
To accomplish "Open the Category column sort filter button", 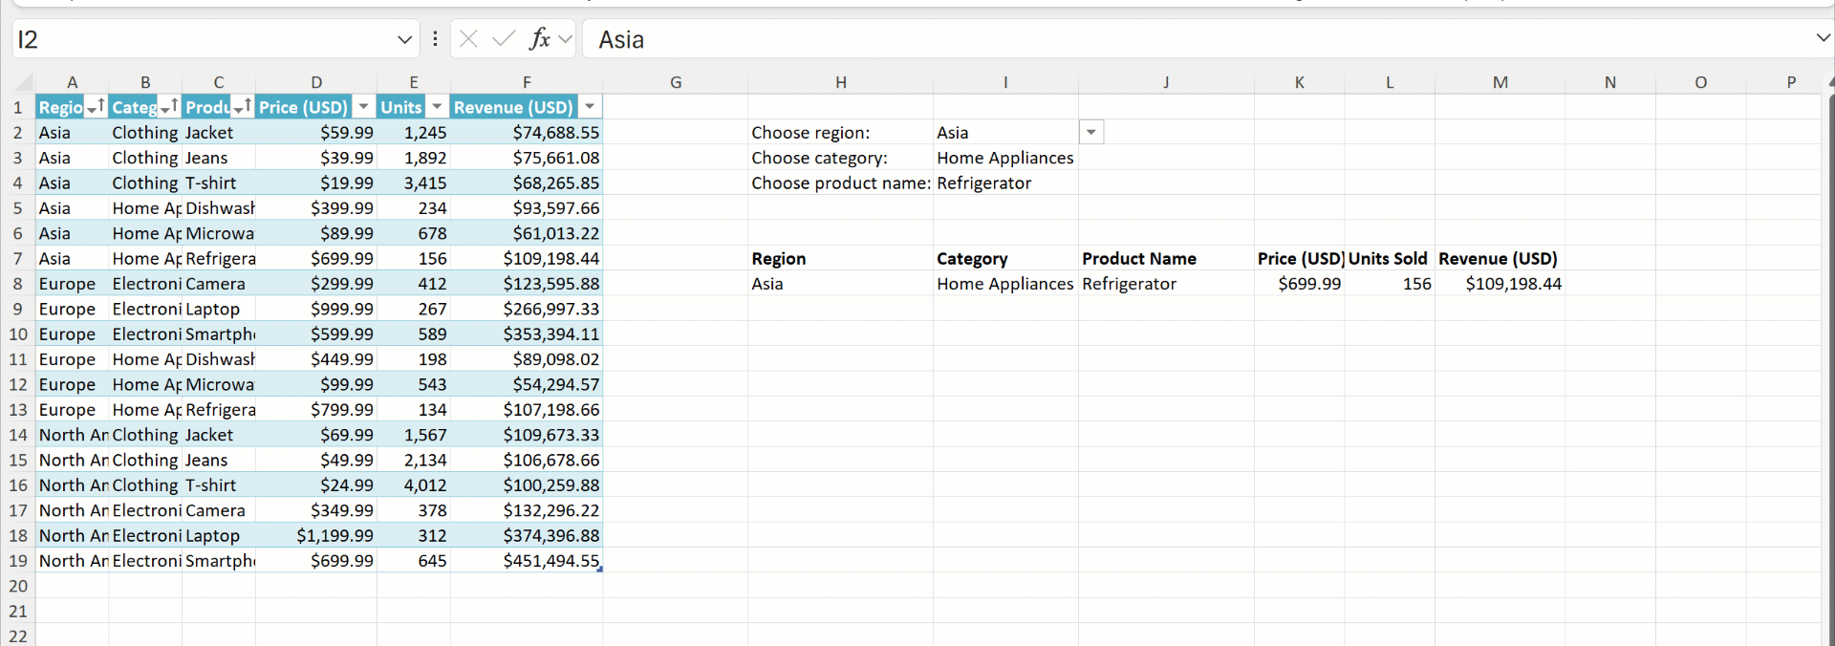I will (x=169, y=108).
